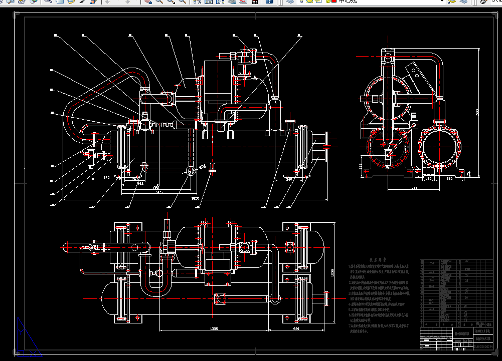Screen dimensions: 502x361
Task: Select the 680 dimension in plan view
Action: click(x=296, y=328)
